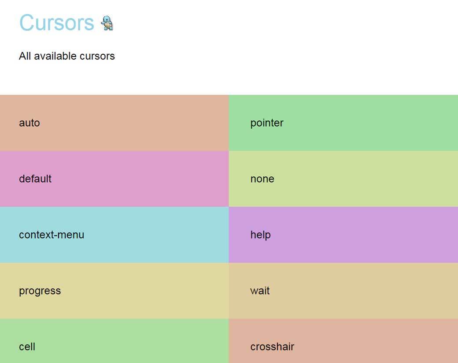Click the 'All available cursors' subtitle text
Screen dimensions: 458x363
click(67, 56)
